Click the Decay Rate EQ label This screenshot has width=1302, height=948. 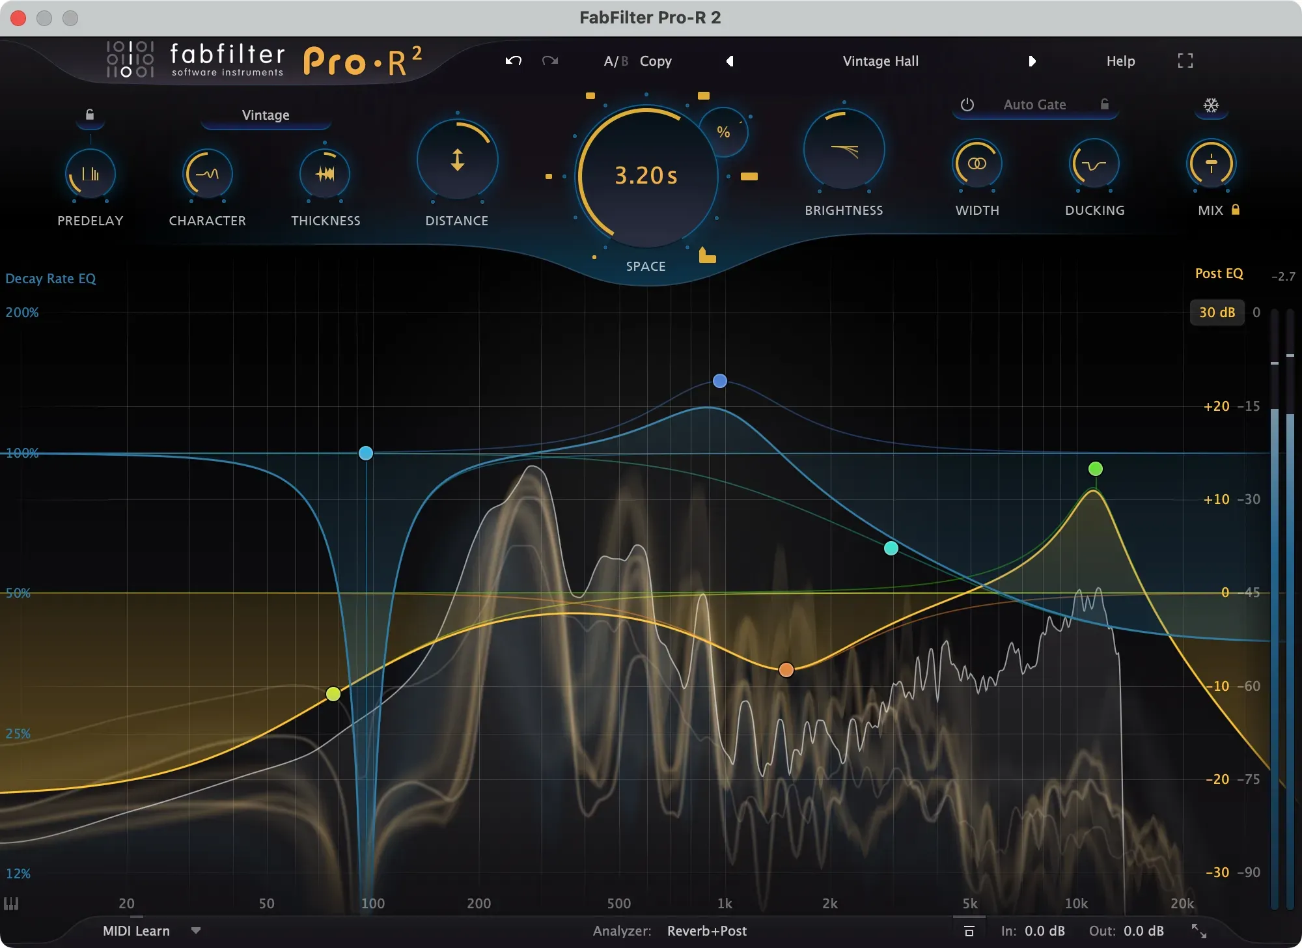[x=51, y=279]
